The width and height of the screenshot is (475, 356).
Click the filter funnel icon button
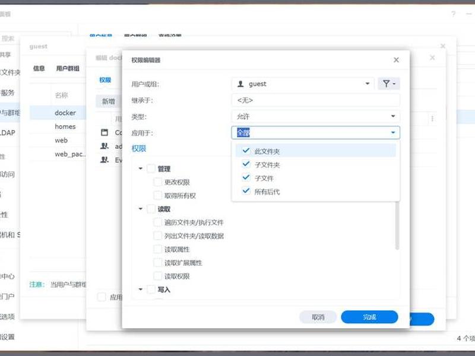(x=389, y=84)
